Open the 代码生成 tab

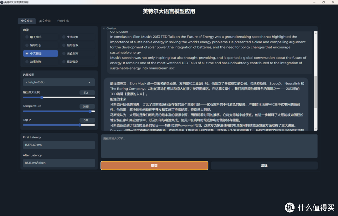[x=63, y=21]
